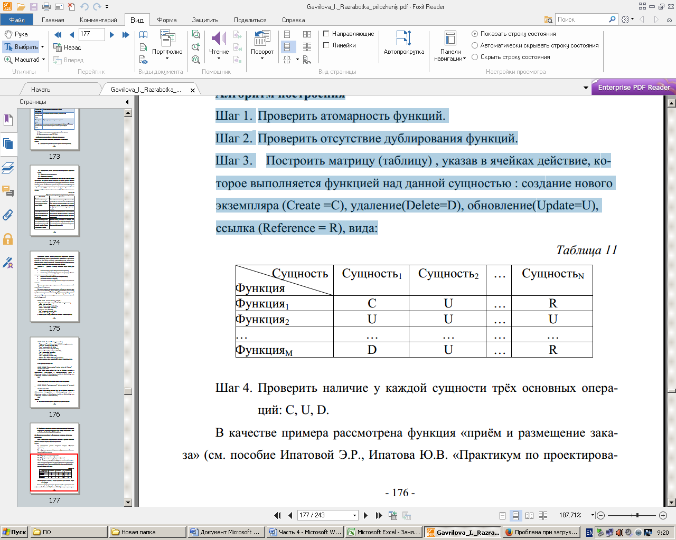Open the Комментарий ribbon tab
This screenshot has width=676, height=540.
pos(98,20)
